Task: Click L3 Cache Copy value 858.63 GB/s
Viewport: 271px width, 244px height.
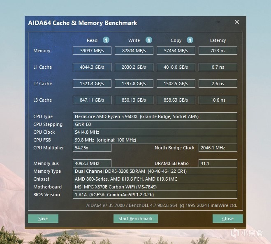Action: (176, 100)
